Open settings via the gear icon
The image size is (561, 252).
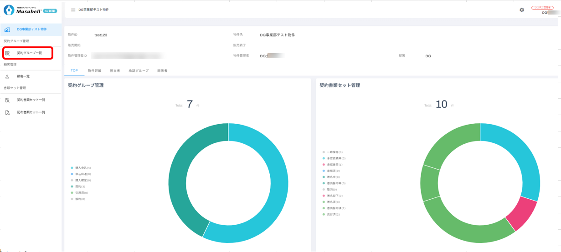tap(522, 10)
